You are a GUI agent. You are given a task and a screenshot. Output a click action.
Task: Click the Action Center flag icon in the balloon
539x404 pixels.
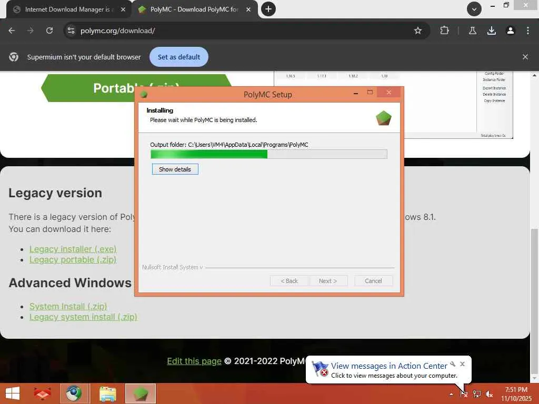(320, 369)
